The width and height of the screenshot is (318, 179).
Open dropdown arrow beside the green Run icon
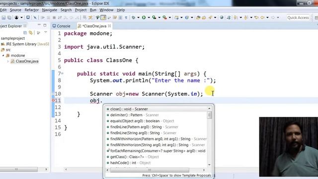point(149,18)
